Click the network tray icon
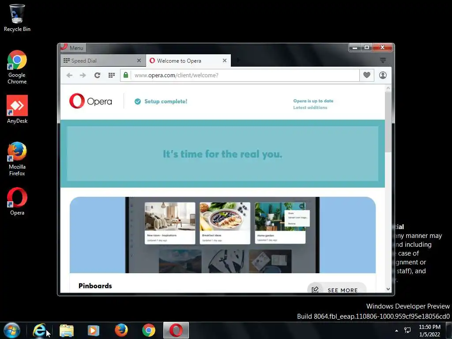Screen dimensions: 452x339 407,330
